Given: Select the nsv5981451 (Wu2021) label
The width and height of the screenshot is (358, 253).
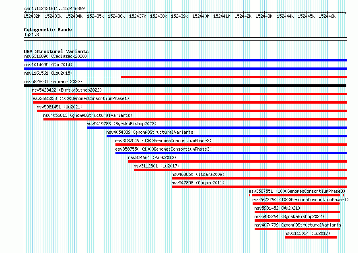Looking at the screenshot, I should [x=60, y=107].
